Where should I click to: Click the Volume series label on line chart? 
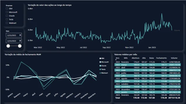click(x=177, y=30)
